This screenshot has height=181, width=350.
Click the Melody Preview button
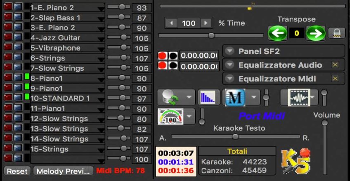point(63,171)
